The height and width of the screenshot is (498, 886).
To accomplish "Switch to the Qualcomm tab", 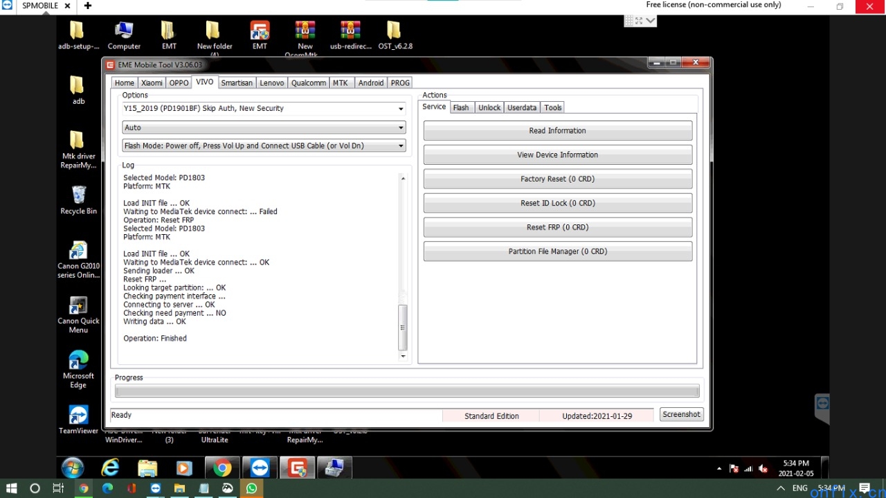I will coord(309,83).
